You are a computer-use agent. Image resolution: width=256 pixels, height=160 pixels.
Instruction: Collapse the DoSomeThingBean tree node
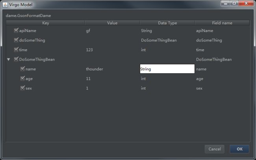click(9, 60)
